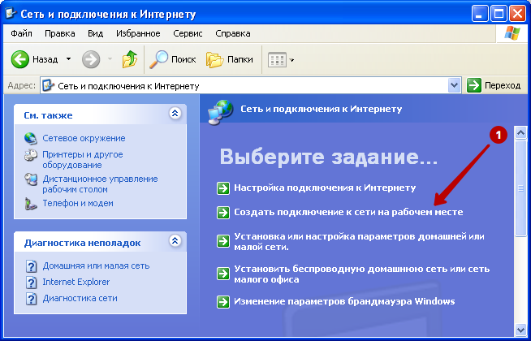Select Создать подключение к сети на рабочем месте
Image resolution: width=531 pixels, height=341 pixels.
(348, 213)
